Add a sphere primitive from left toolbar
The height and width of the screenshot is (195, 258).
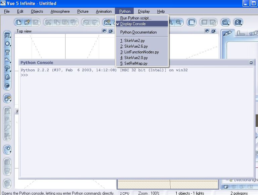[7, 44]
